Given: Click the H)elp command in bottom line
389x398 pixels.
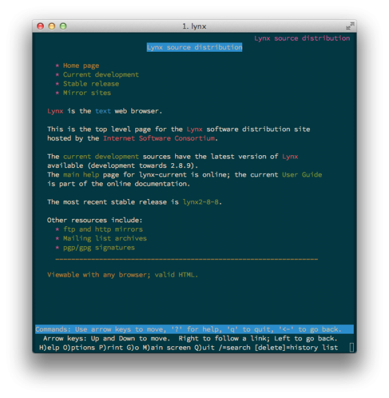Looking at the screenshot, I should (x=49, y=348).
